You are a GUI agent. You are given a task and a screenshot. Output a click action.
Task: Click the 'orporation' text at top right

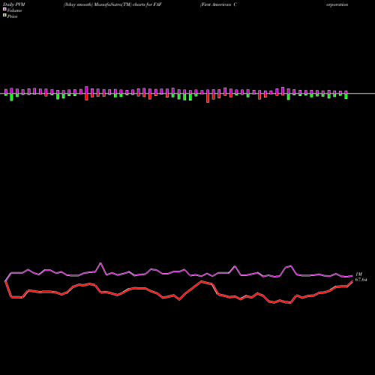[x=337, y=4]
